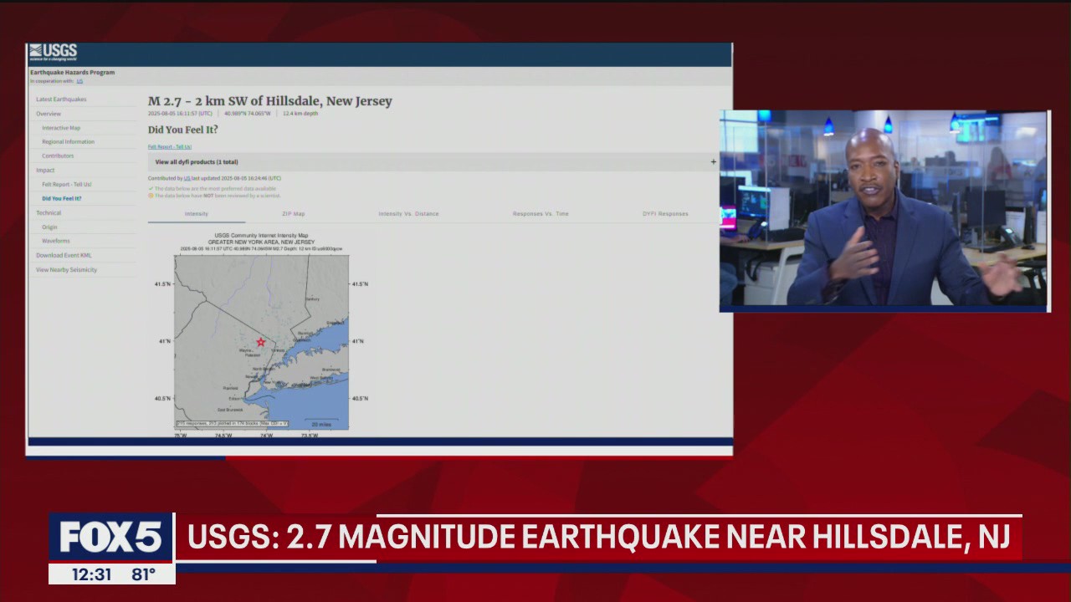The width and height of the screenshot is (1071, 602).
Task: View the DYFI Responses tab
Action: click(x=665, y=213)
